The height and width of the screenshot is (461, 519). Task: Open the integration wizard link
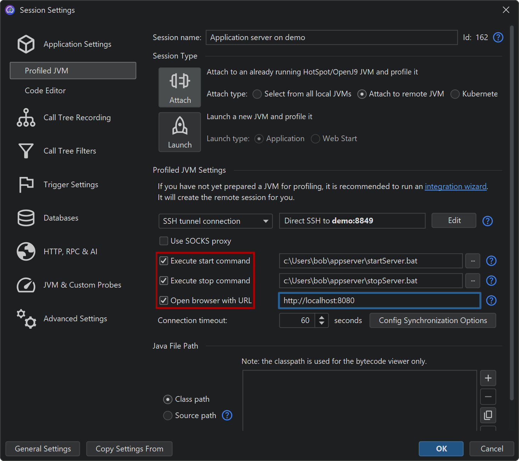coord(456,187)
